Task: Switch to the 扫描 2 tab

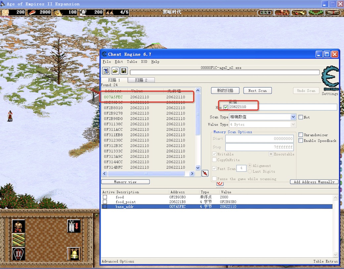Action: (141, 80)
